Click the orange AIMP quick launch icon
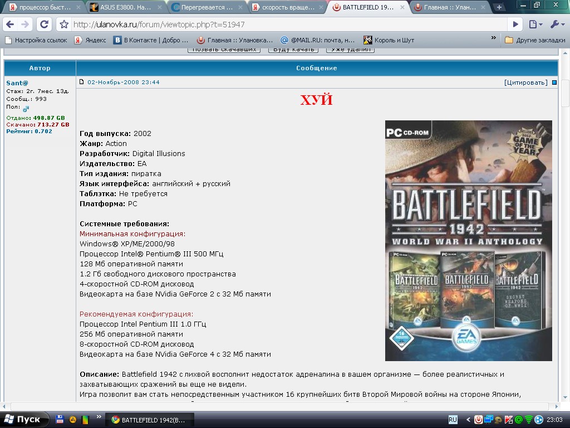The height and width of the screenshot is (428, 570). tap(73, 420)
